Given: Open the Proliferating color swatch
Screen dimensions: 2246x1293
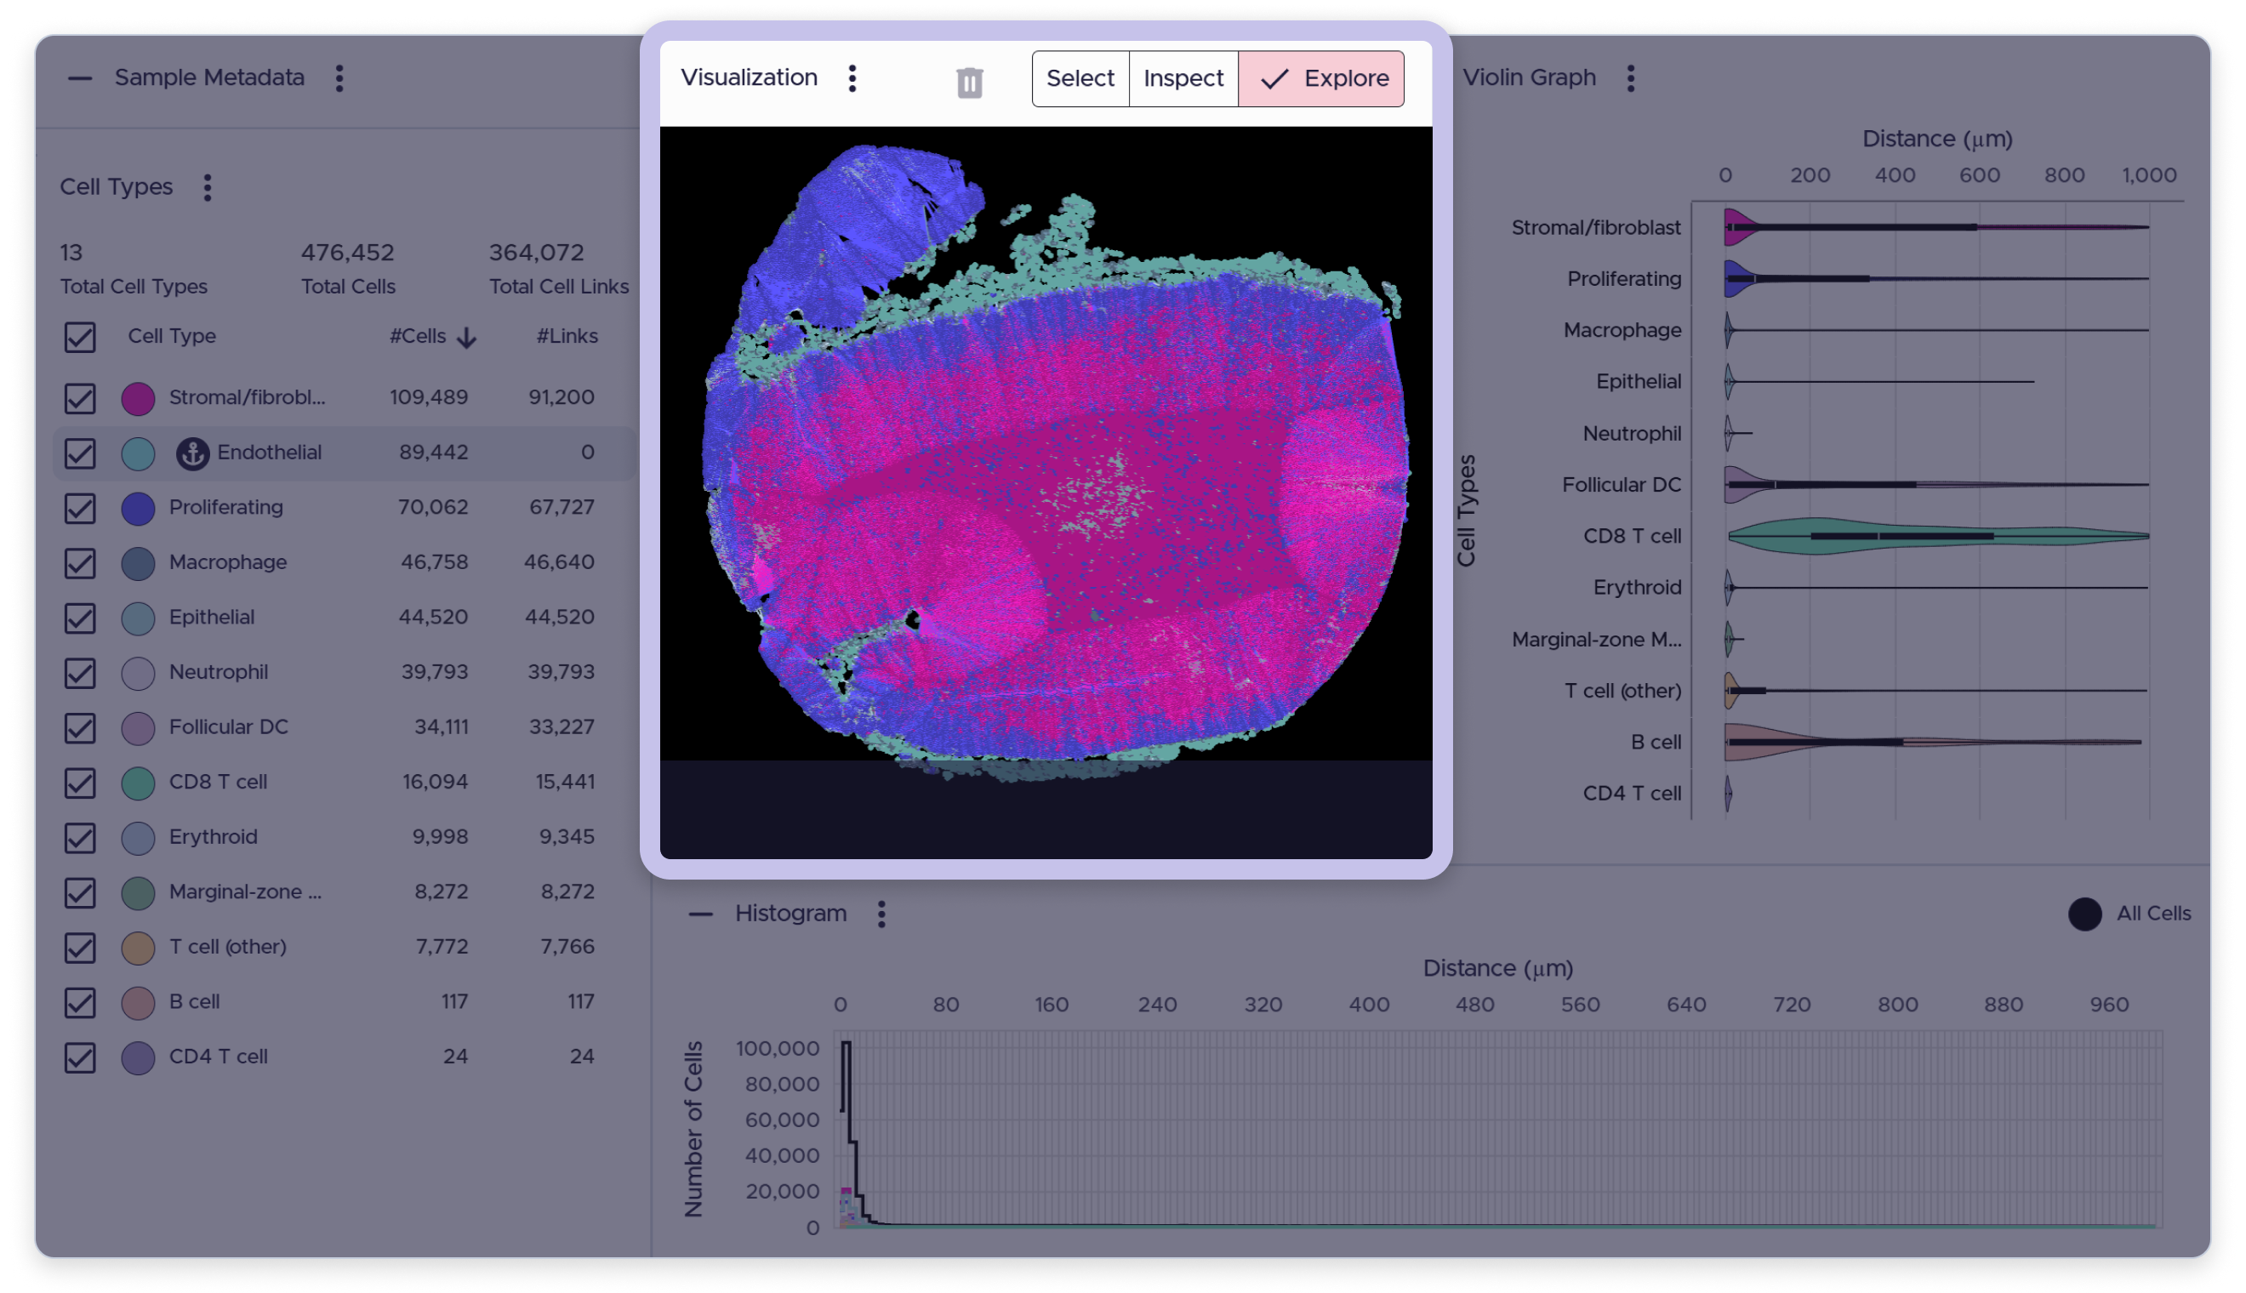Looking at the screenshot, I should point(138,508).
